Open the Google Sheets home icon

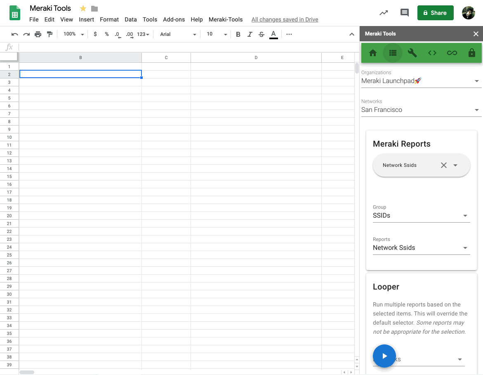coord(15,13)
